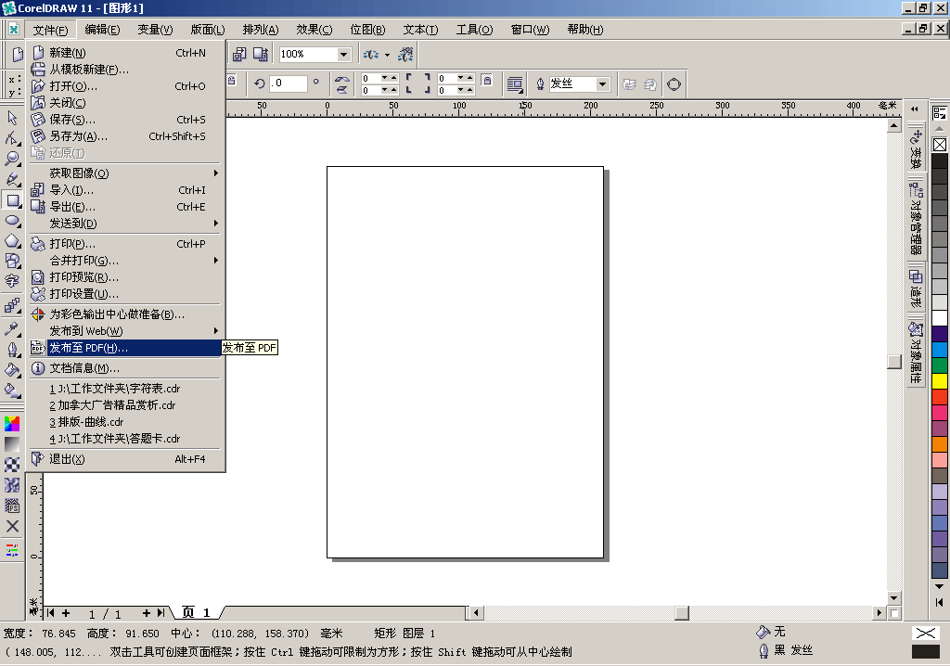This screenshot has height=666, width=950.
Task: Click 退出(X) to exit CorelDRAW
Action: tap(125, 459)
